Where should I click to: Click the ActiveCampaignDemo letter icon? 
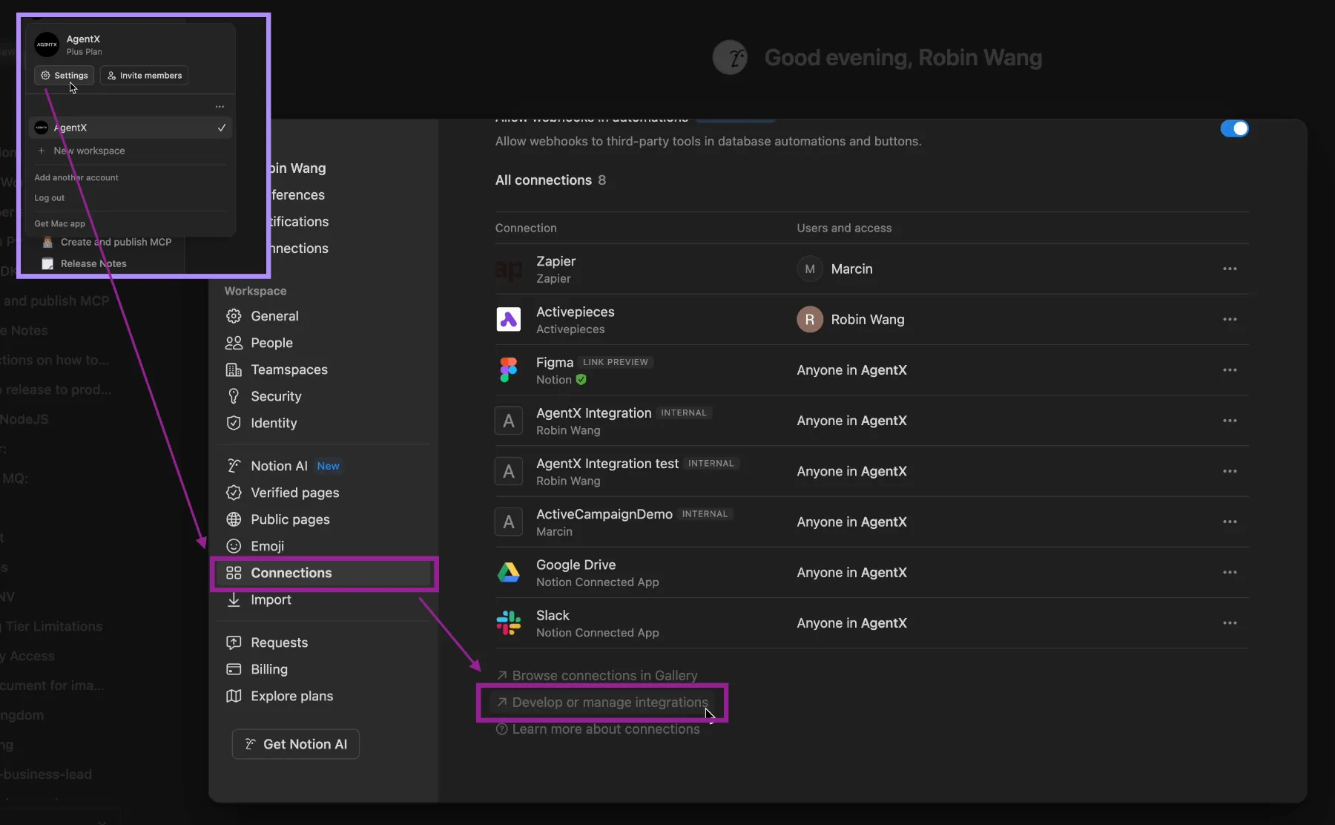point(509,522)
